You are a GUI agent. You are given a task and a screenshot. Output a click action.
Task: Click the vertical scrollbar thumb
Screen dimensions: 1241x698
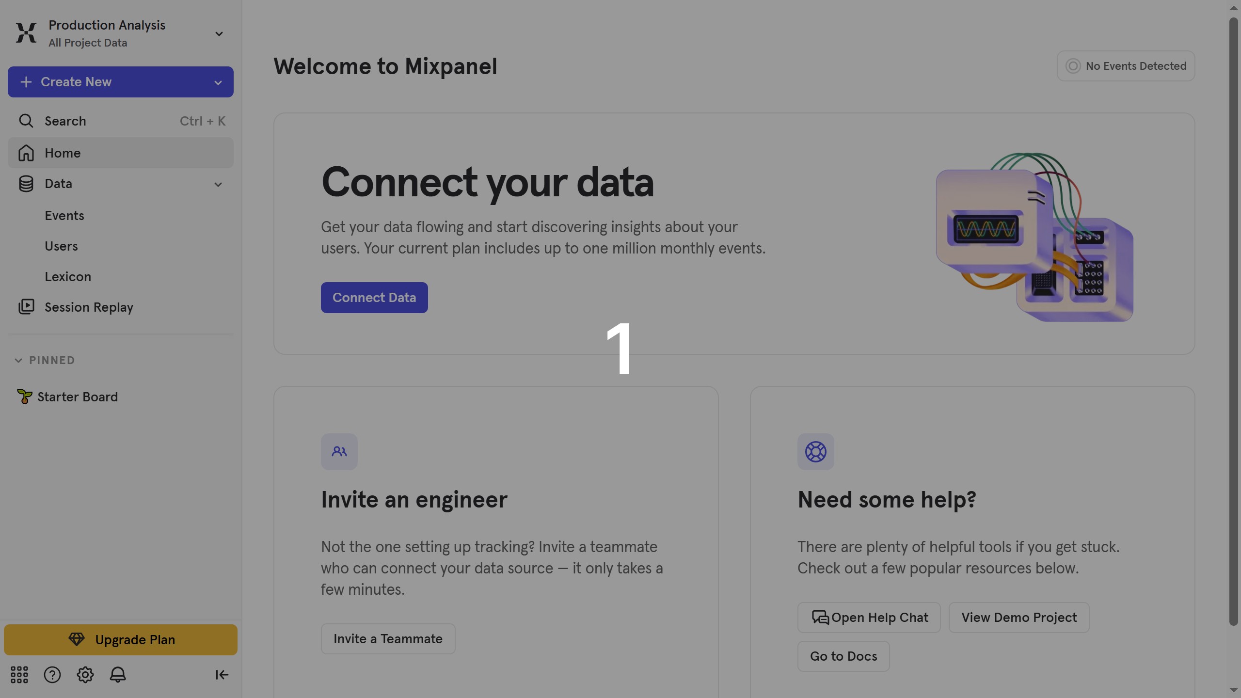coord(1234,322)
